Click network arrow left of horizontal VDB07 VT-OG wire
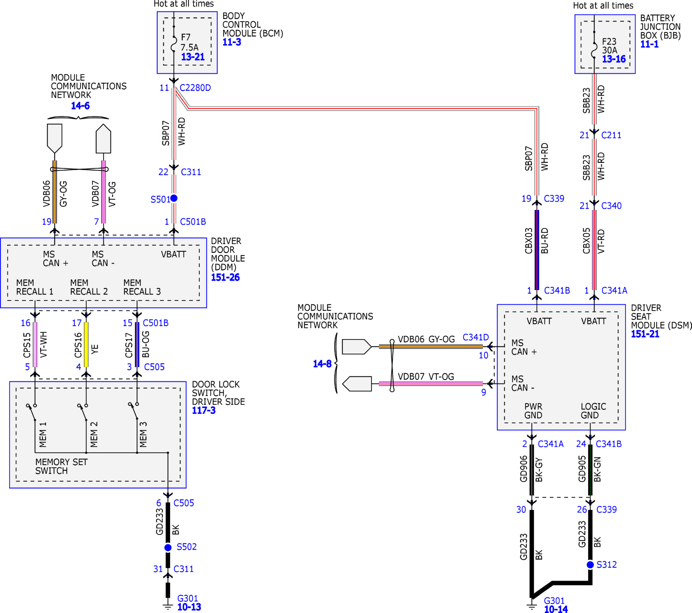Screen dimensions: 692x613 point(357,384)
